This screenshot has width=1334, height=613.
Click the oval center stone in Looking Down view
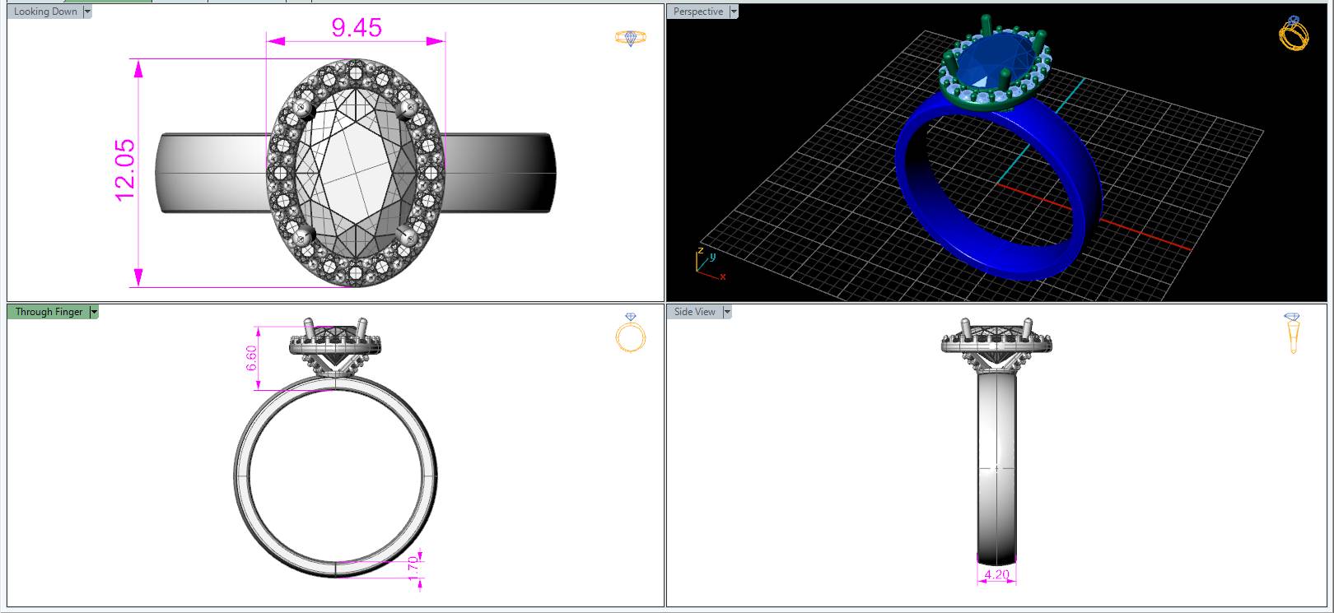pyautogui.click(x=355, y=172)
